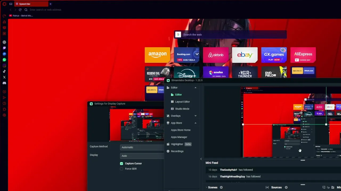This screenshot has width=341, height=191.
Task: Open Twitch in the Opera sidebar
Action: [x=4, y=48]
